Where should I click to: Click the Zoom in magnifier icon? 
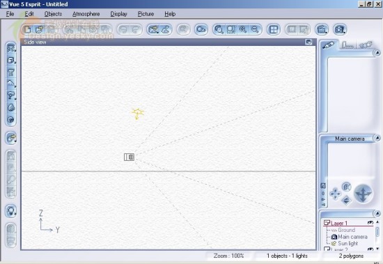point(243,29)
